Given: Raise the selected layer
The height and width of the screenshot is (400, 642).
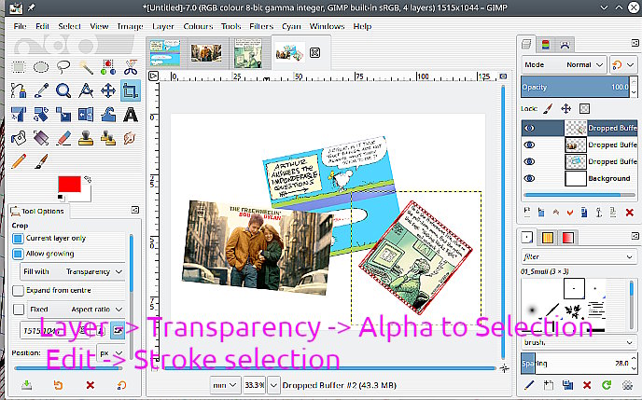Looking at the screenshot, I should pyautogui.click(x=555, y=213).
